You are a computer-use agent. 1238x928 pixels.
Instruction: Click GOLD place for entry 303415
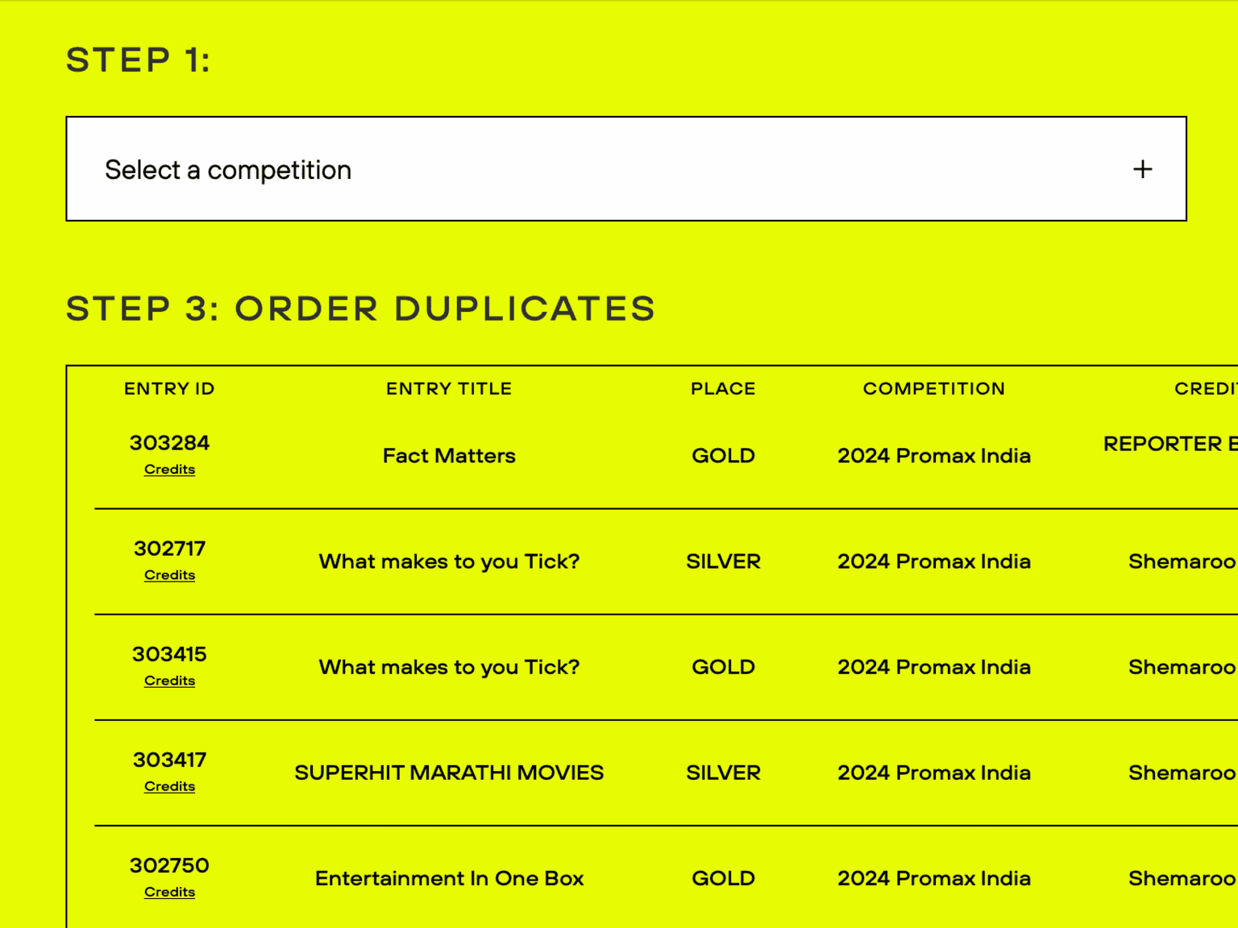[723, 667]
